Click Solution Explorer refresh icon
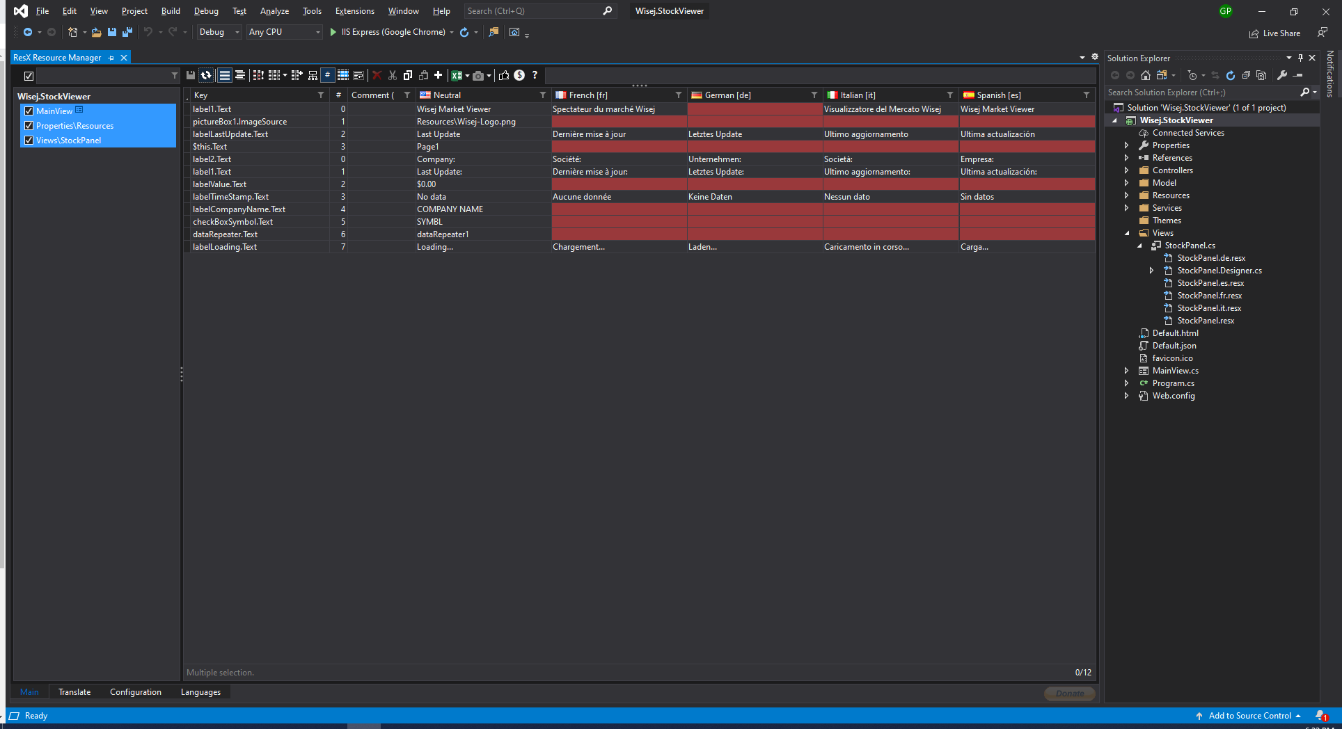 click(1231, 75)
